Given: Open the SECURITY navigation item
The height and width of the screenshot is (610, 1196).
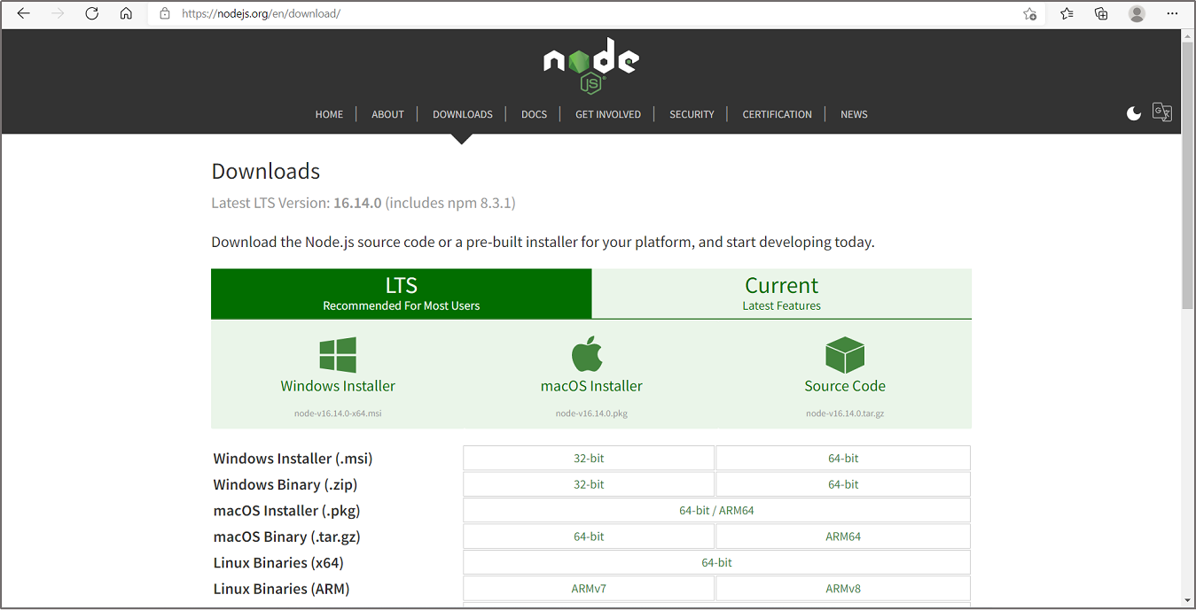Looking at the screenshot, I should 692,114.
